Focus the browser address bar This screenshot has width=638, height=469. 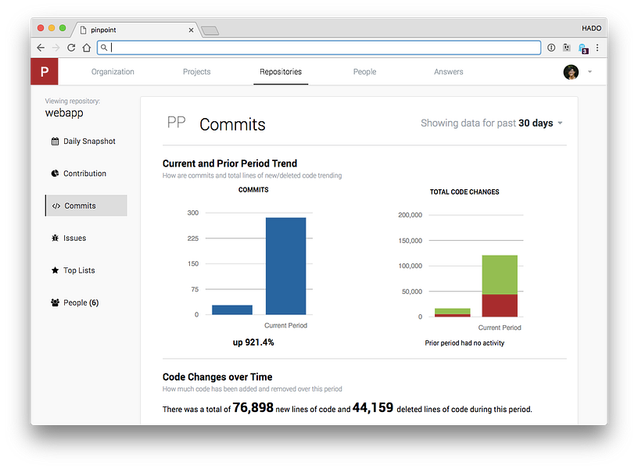point(319,48)
